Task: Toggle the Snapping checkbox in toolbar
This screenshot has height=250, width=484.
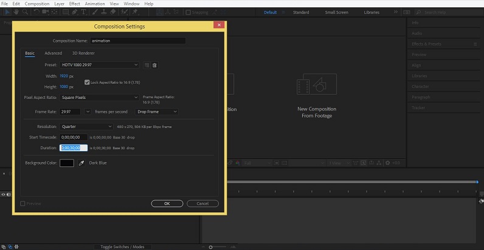Action: click(188, 12)
